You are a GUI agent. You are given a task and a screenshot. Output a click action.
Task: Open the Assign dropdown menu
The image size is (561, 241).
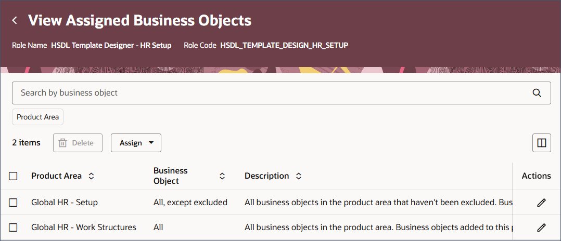point(136,143)
